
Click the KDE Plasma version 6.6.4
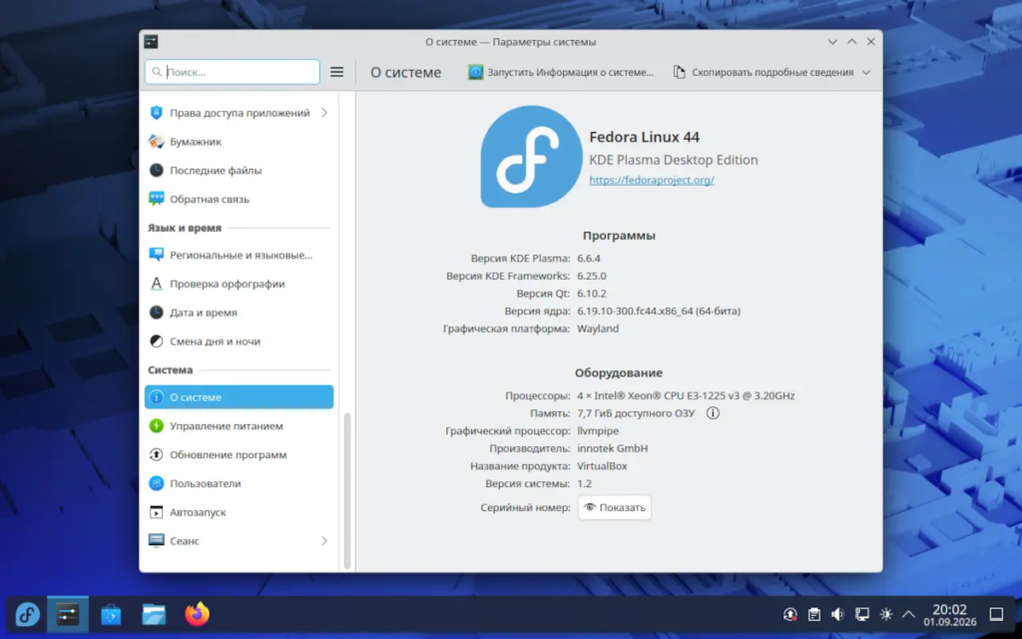(589, 259)
